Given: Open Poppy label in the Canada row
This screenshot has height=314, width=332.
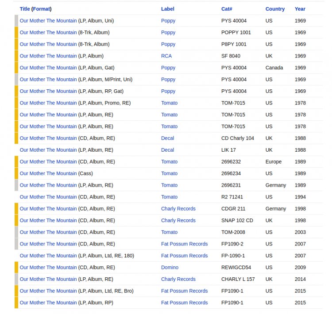Looking at the screenshot, I should [x=168, y=68].
